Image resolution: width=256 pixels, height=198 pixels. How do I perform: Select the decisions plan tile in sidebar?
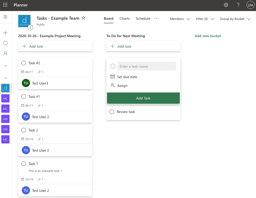5,88
